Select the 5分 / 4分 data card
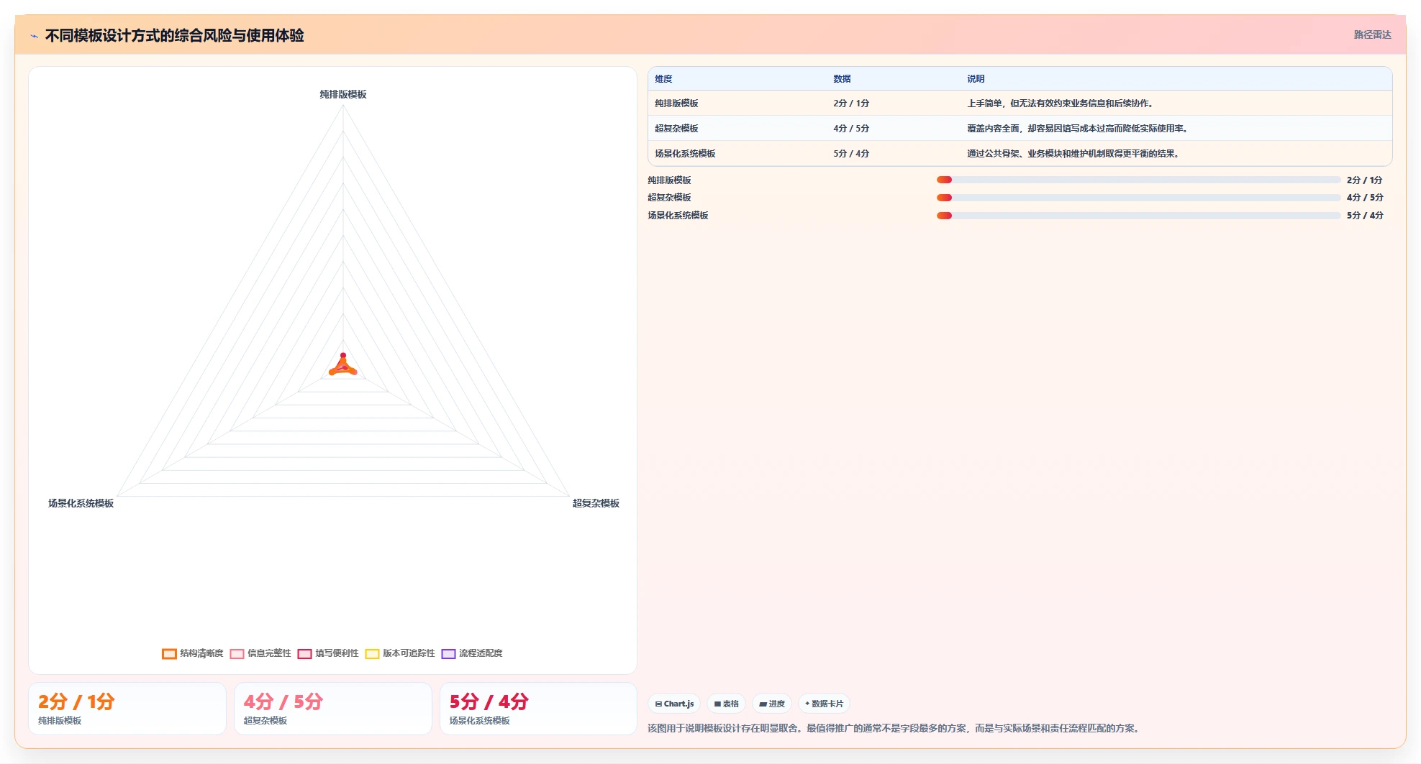 click(x=539, y=709)
